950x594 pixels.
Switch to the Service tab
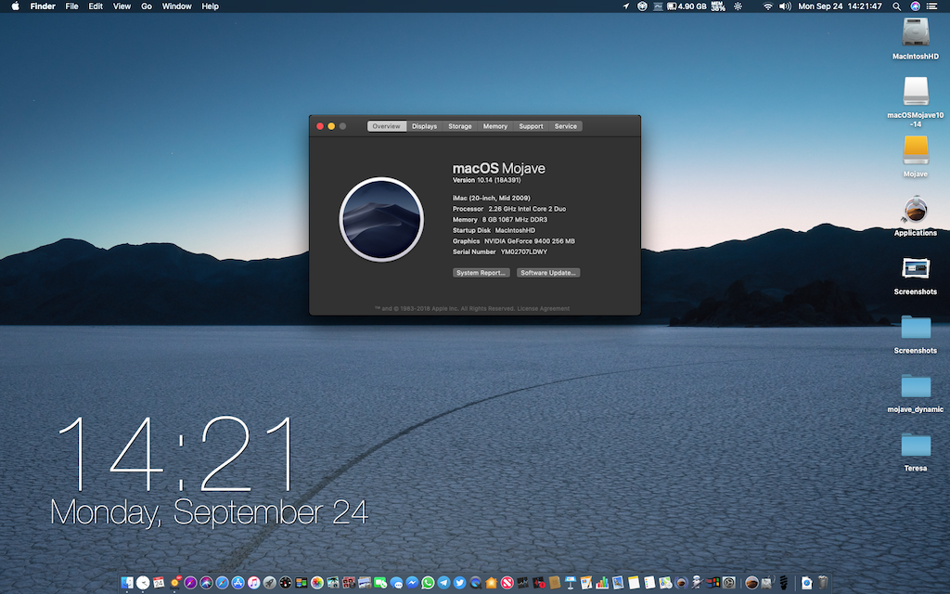[565, 126]
